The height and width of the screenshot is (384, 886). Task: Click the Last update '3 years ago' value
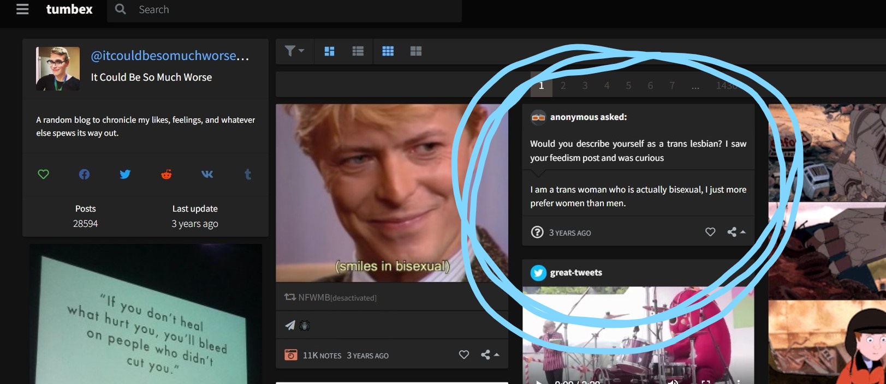click(195, 224)
